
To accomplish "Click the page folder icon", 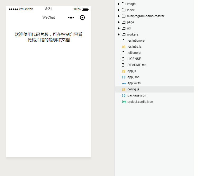I will (x=124, y=22).
